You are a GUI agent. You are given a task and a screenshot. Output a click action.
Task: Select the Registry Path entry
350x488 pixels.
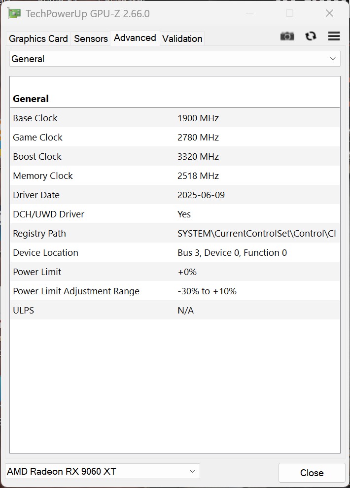click(x=175, y=234)
